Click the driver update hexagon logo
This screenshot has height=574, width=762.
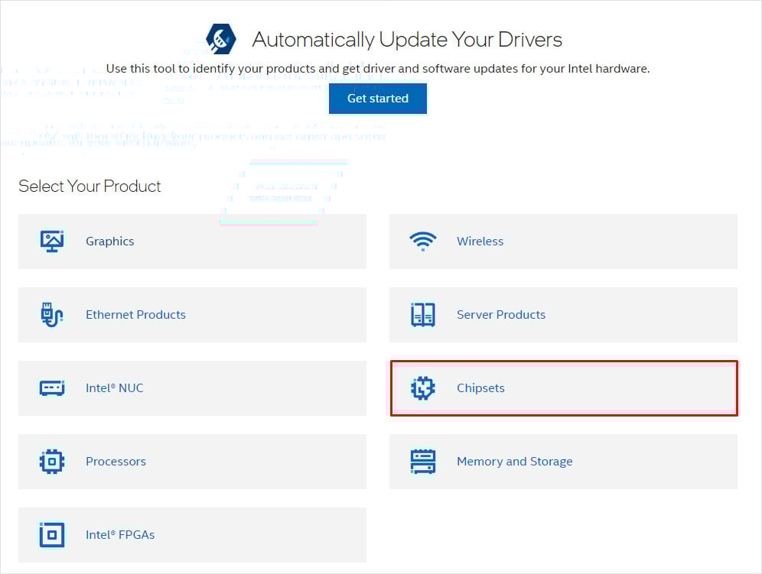click(x=221, y=39)
